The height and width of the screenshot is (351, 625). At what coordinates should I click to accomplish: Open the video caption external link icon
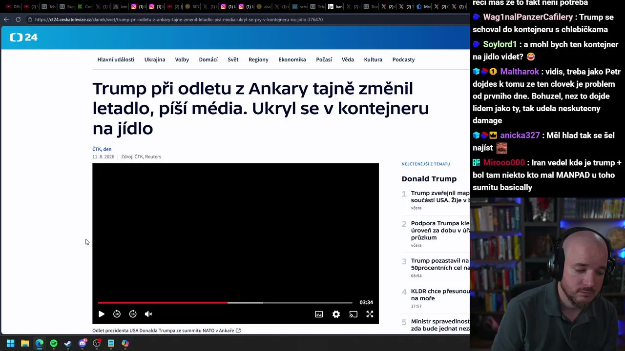click(x=238, y=331)
